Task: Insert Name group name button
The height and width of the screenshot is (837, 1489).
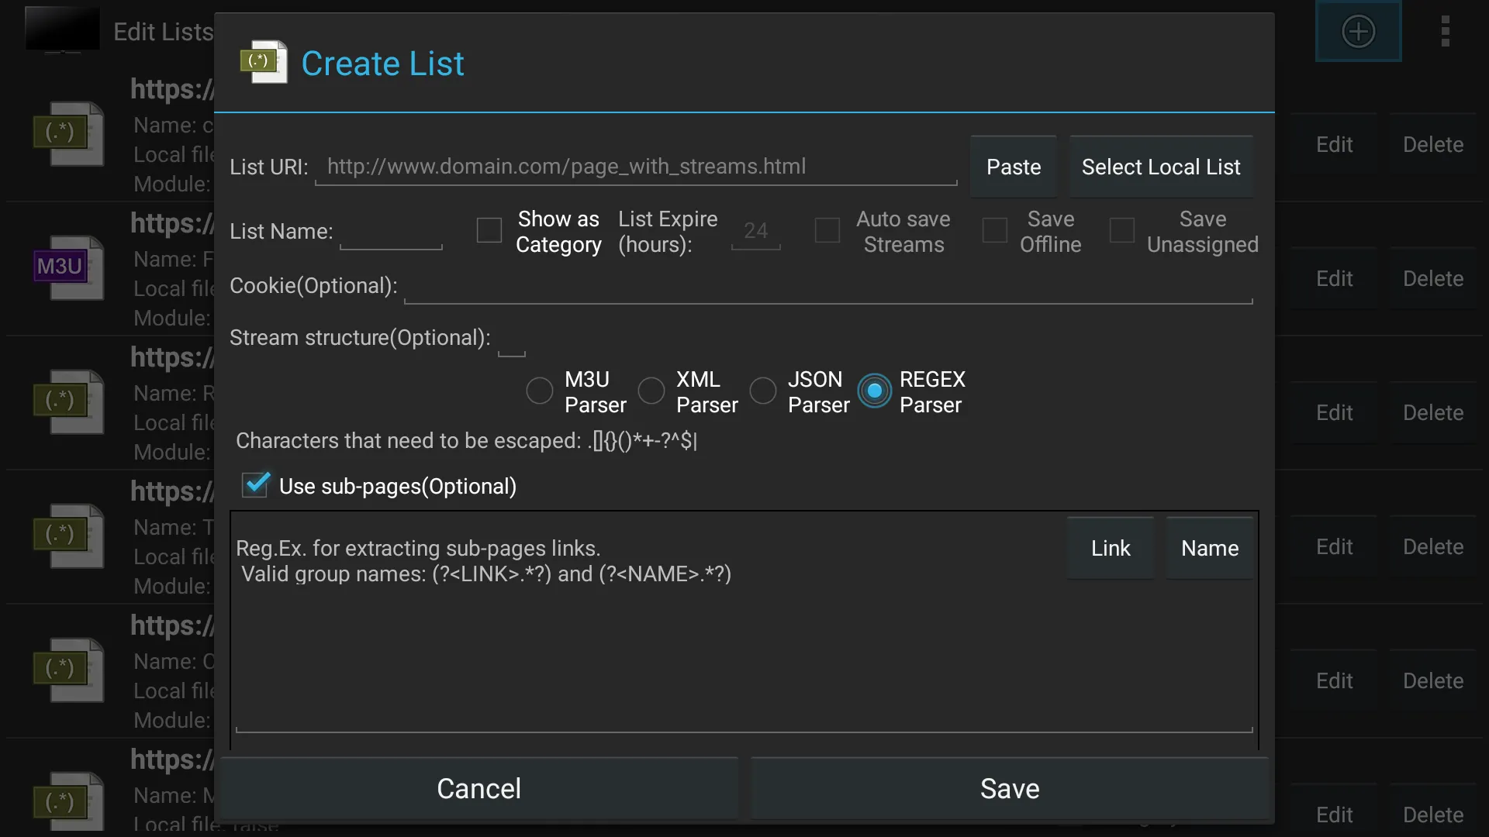Action: tap(1210, 548)
